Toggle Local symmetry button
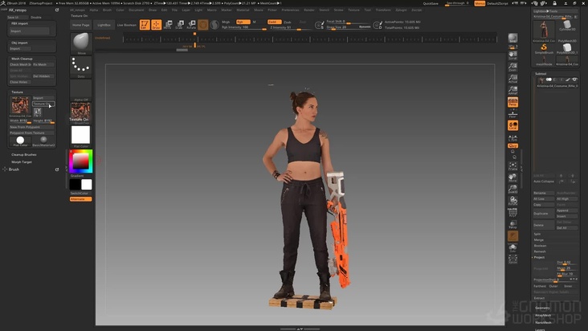The height and width of the screenshot is (331, 588). tap(512, 125)
